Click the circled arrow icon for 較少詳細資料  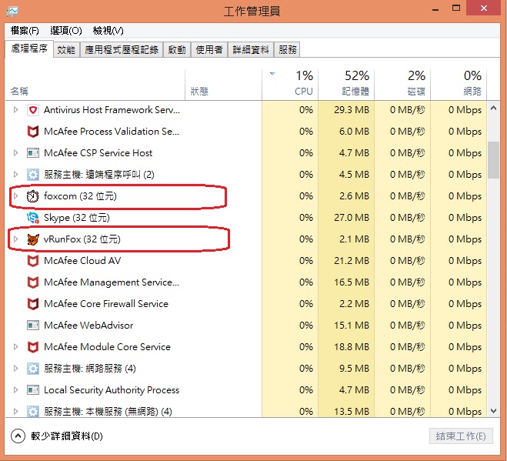18,436
